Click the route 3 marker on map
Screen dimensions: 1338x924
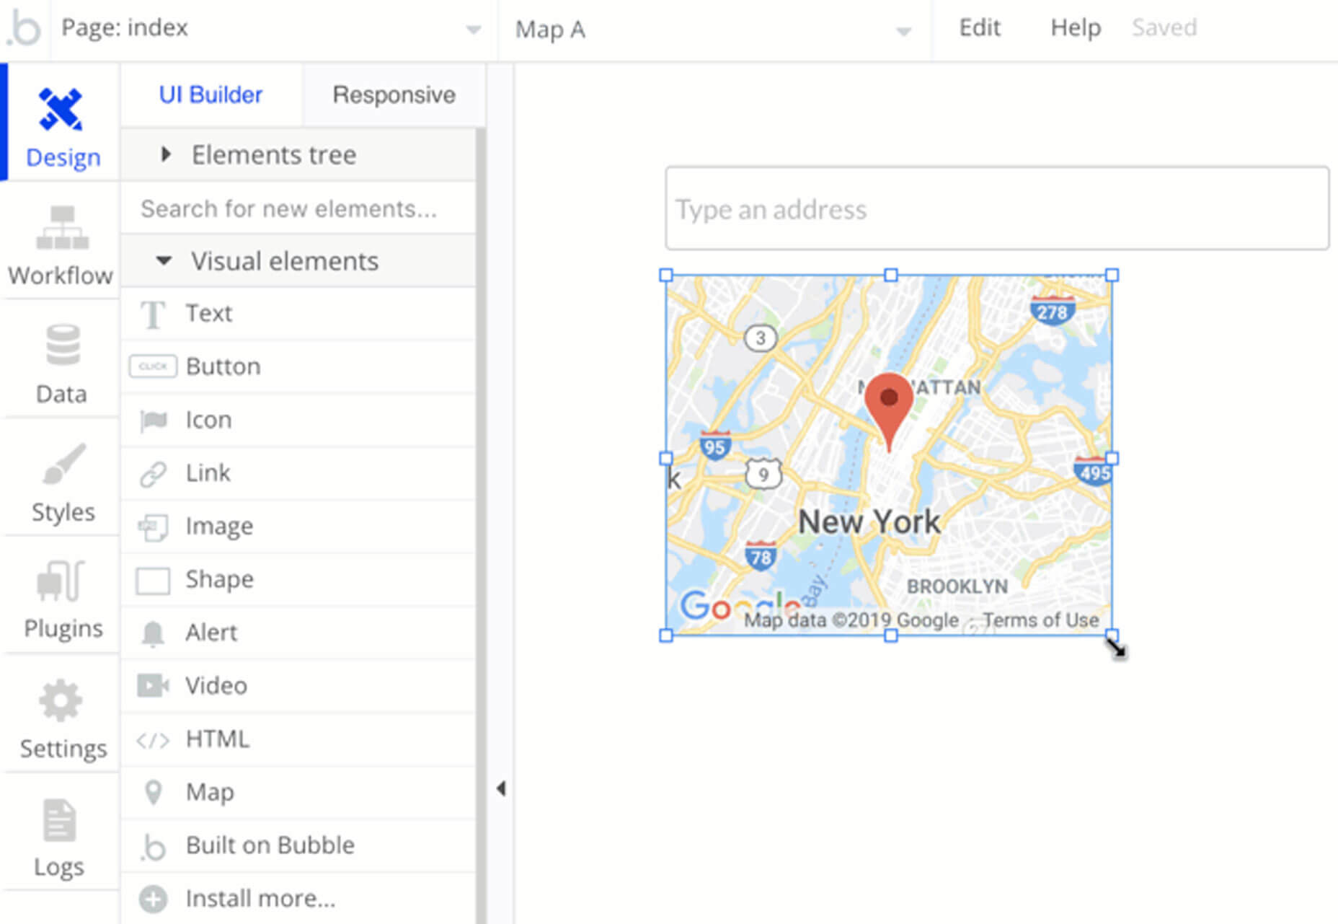click(x=760, y=338)
